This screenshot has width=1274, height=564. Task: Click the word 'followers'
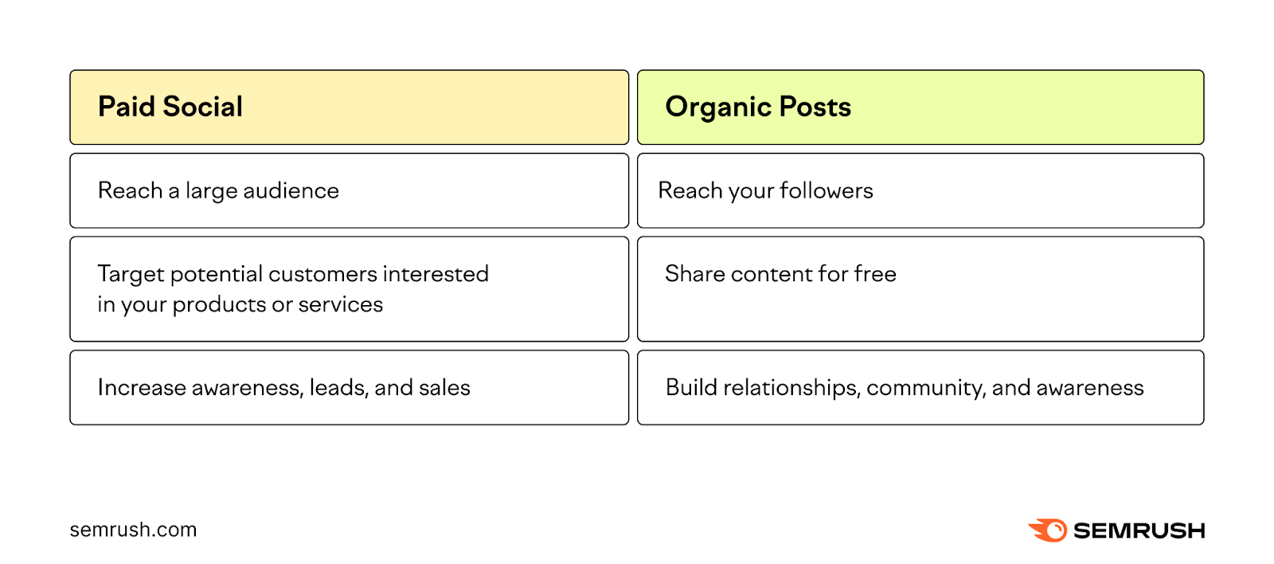click(x=827, y=191)
